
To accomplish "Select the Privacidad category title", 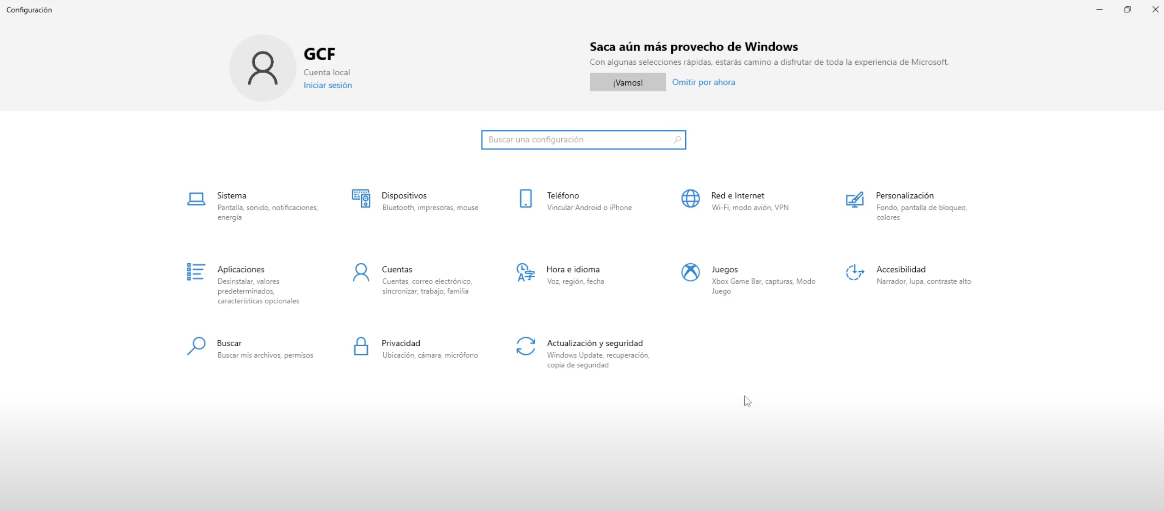I will click(401, 343).
